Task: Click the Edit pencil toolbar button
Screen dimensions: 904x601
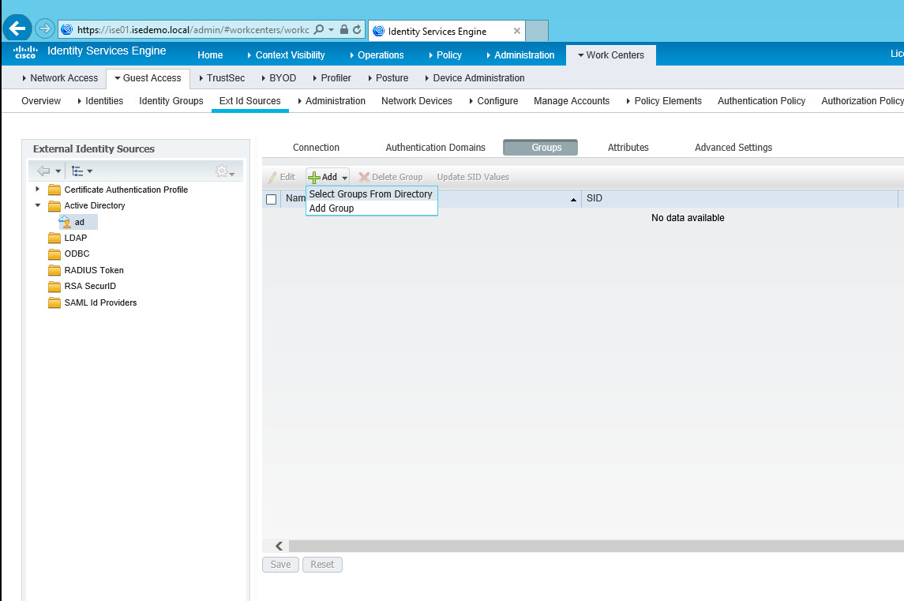Action: [x=282, y=177]
